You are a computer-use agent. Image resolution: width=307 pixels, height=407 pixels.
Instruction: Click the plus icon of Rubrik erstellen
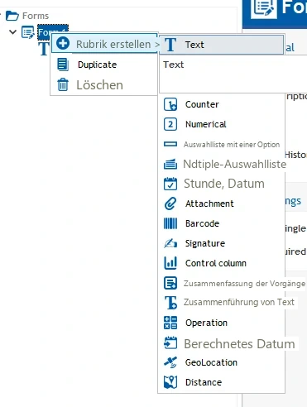coord(63,43)
